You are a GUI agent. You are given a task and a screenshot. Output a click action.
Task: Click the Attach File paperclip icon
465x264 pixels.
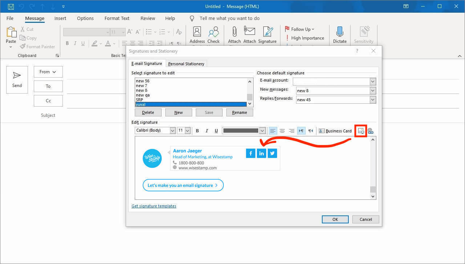click(234, 32)
